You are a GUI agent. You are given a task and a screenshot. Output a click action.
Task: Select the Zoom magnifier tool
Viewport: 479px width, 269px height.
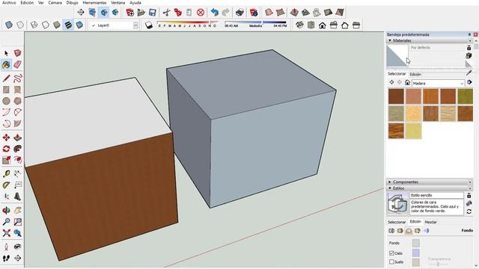[6, 222]
